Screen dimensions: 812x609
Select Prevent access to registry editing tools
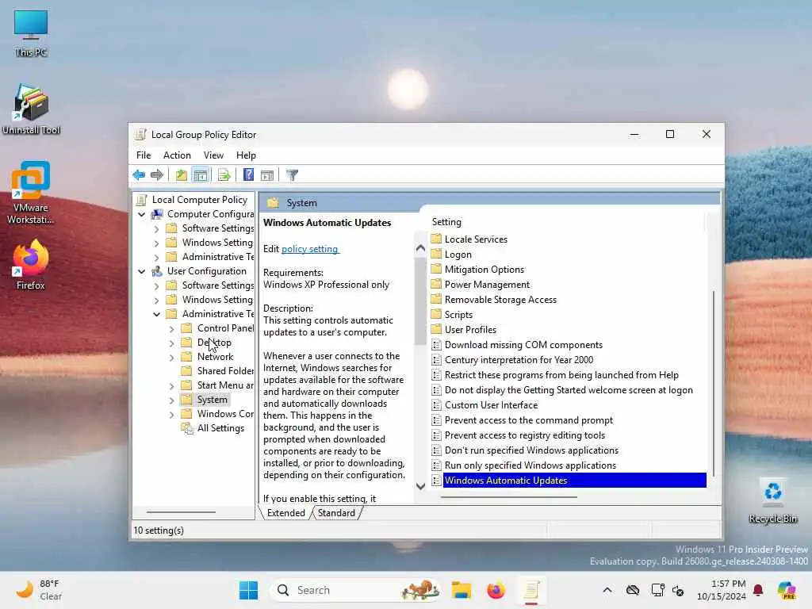click(x=525, y=435)
